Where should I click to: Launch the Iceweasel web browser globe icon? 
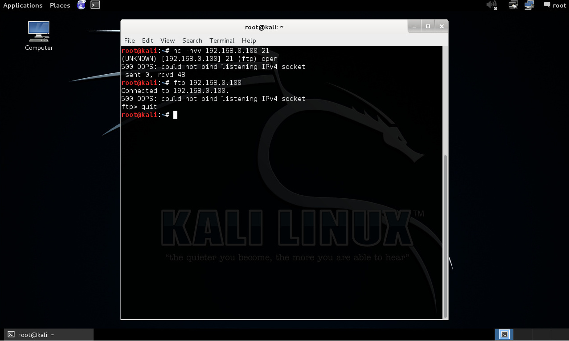81,5
